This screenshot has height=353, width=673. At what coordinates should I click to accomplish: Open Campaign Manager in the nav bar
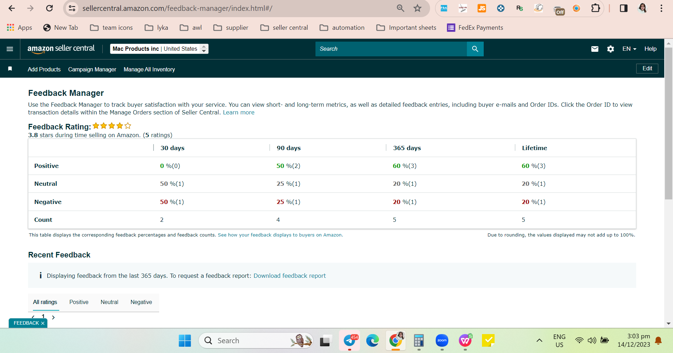click(x=92, y=69)
